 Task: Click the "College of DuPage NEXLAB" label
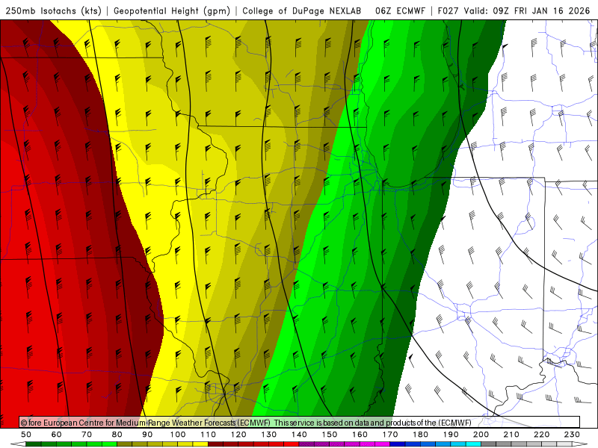[302, 10]
